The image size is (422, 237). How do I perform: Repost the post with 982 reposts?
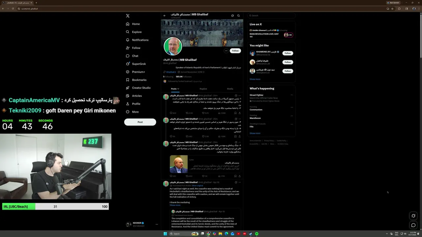(187, 136)
